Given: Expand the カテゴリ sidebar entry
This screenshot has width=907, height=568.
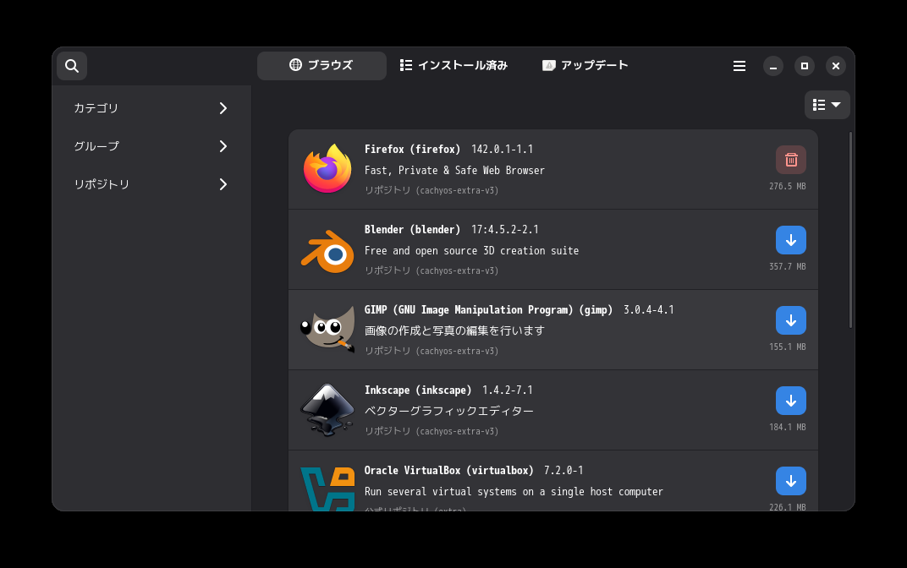Looking at the screenshot, I should point(151,108).
